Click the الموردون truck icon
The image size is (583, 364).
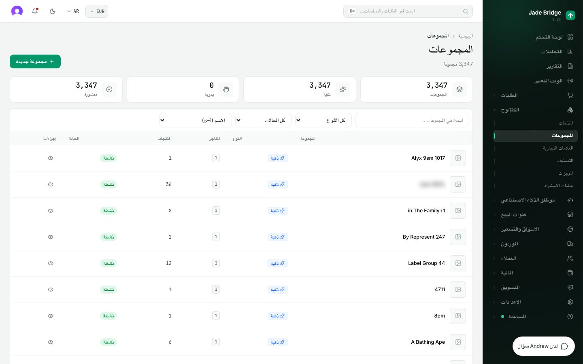point(570,244)
